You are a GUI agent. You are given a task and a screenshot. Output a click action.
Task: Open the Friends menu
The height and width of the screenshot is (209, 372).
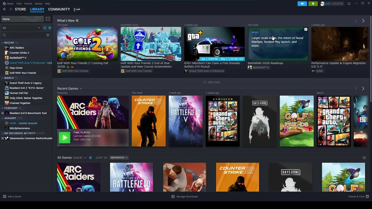pos(28,3)
